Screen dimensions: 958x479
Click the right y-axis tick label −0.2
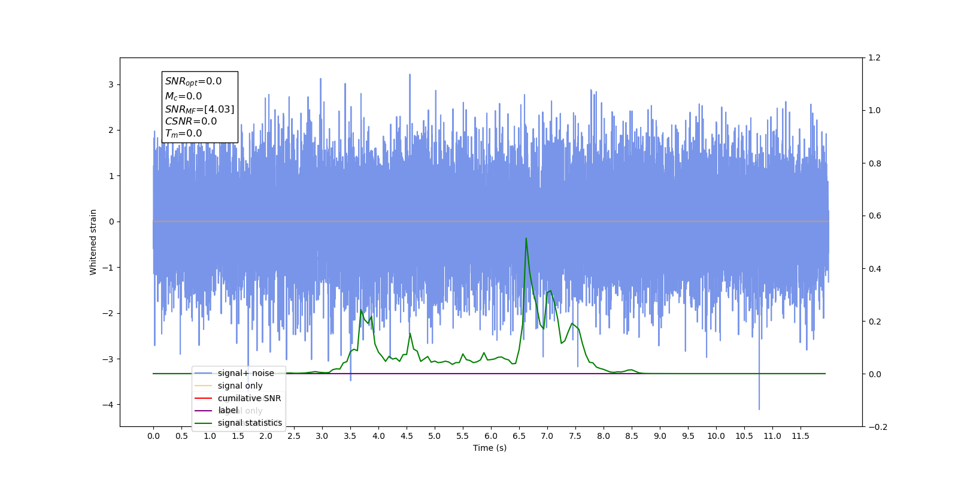(x=877, y=427)
